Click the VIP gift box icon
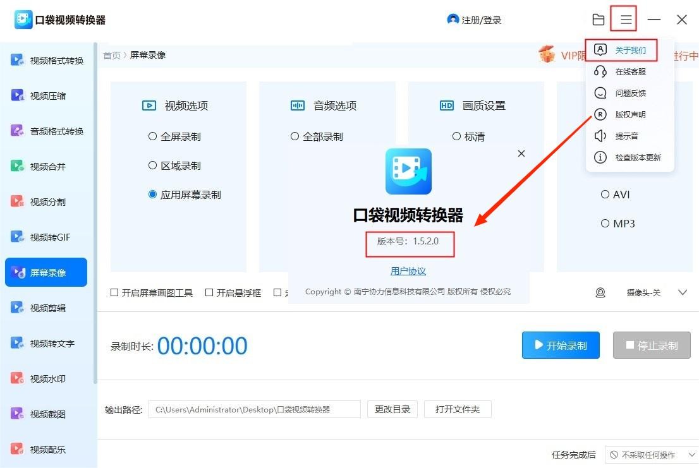The image size is (699, 468). [547, 54]
